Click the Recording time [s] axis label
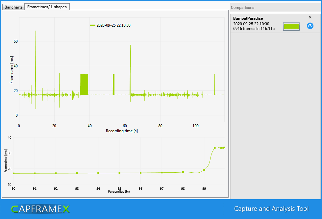This screenshot has height=219, width=322. (122, 131)
